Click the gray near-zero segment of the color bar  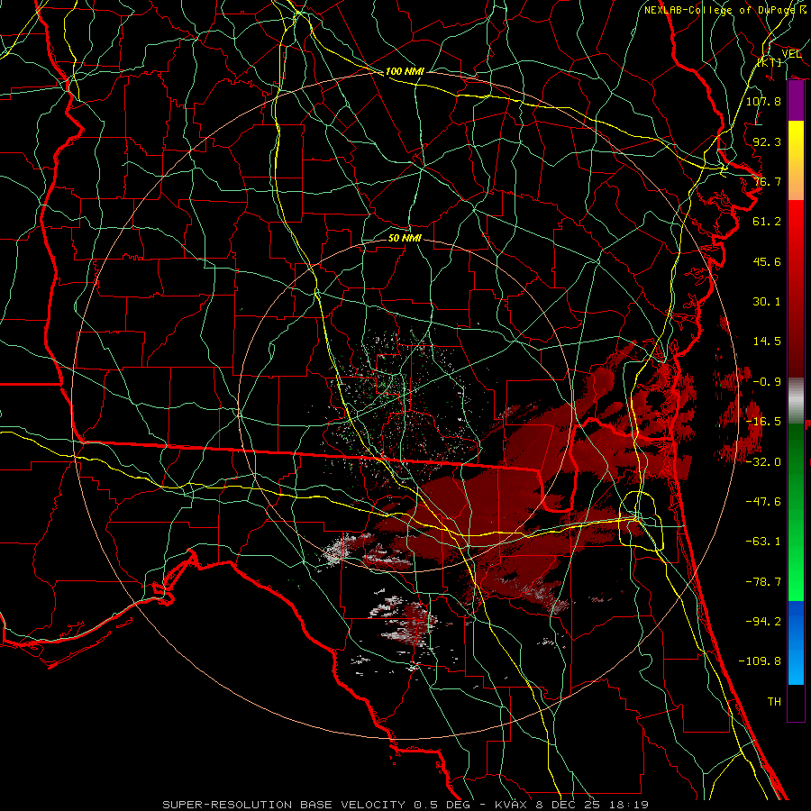[x=796, y=400]
